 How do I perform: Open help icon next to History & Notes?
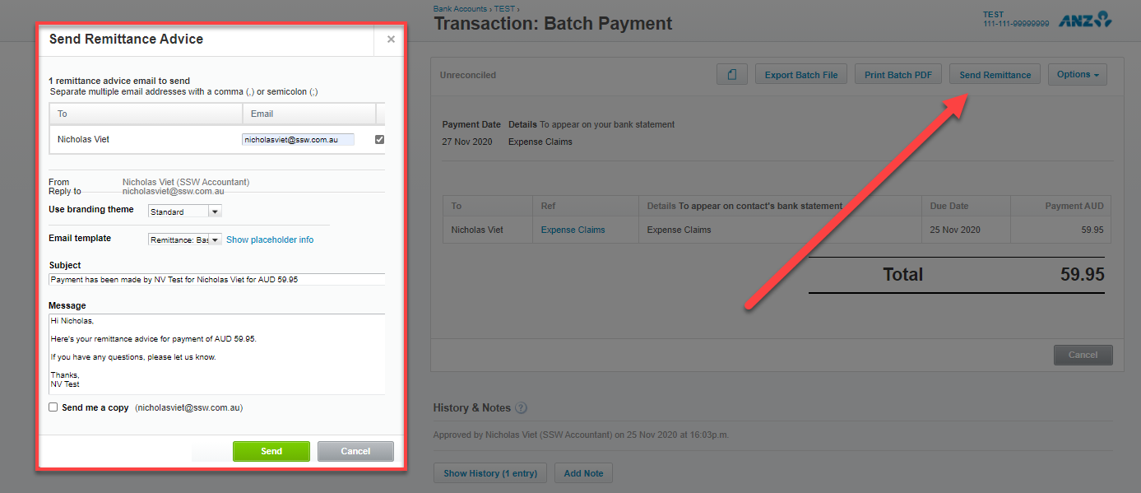pyautogui.click(x=521, y=408)
